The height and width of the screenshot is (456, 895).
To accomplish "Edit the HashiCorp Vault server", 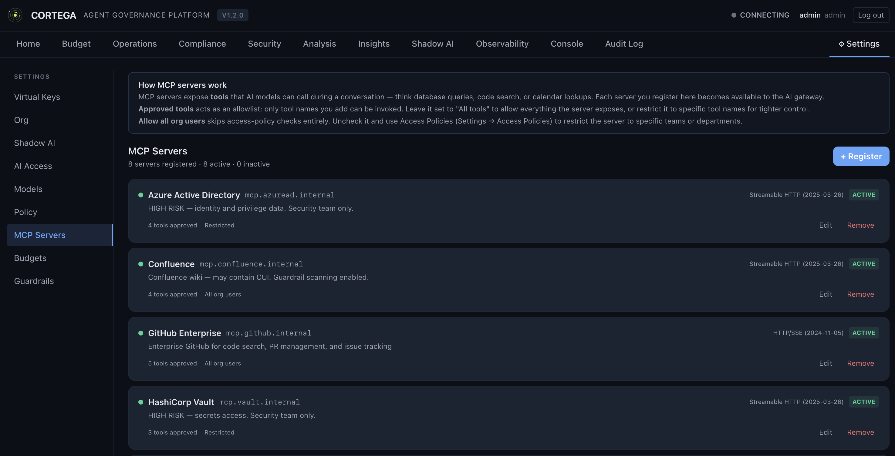I will (826, 432).
